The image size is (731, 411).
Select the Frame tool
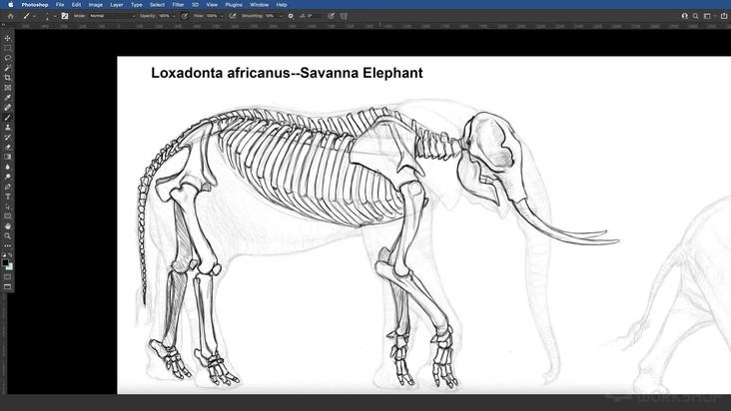[7, 88]
